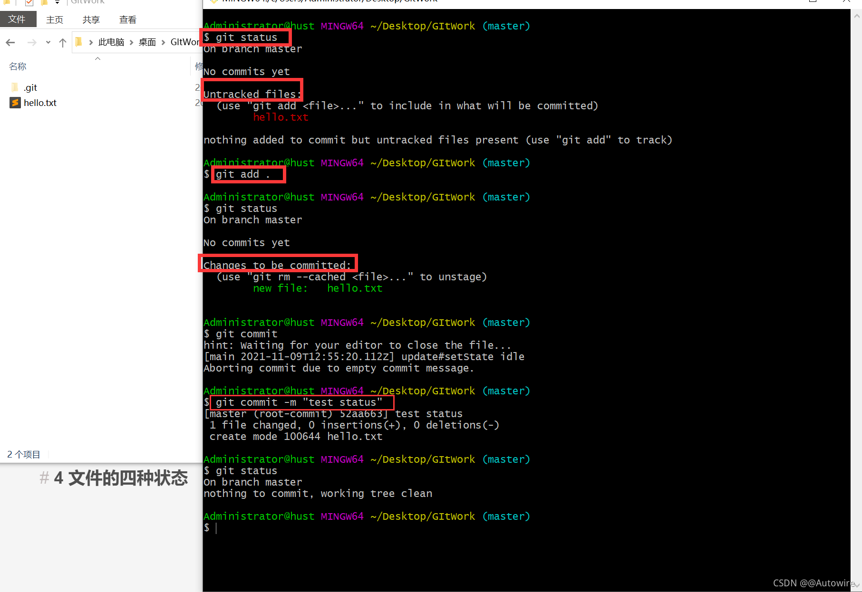The height and width of the screenshot is (592, 862).
Task: Click "create mode 100644 hello.txt" line
Action: pyautogui.click(x=296, y=437)
